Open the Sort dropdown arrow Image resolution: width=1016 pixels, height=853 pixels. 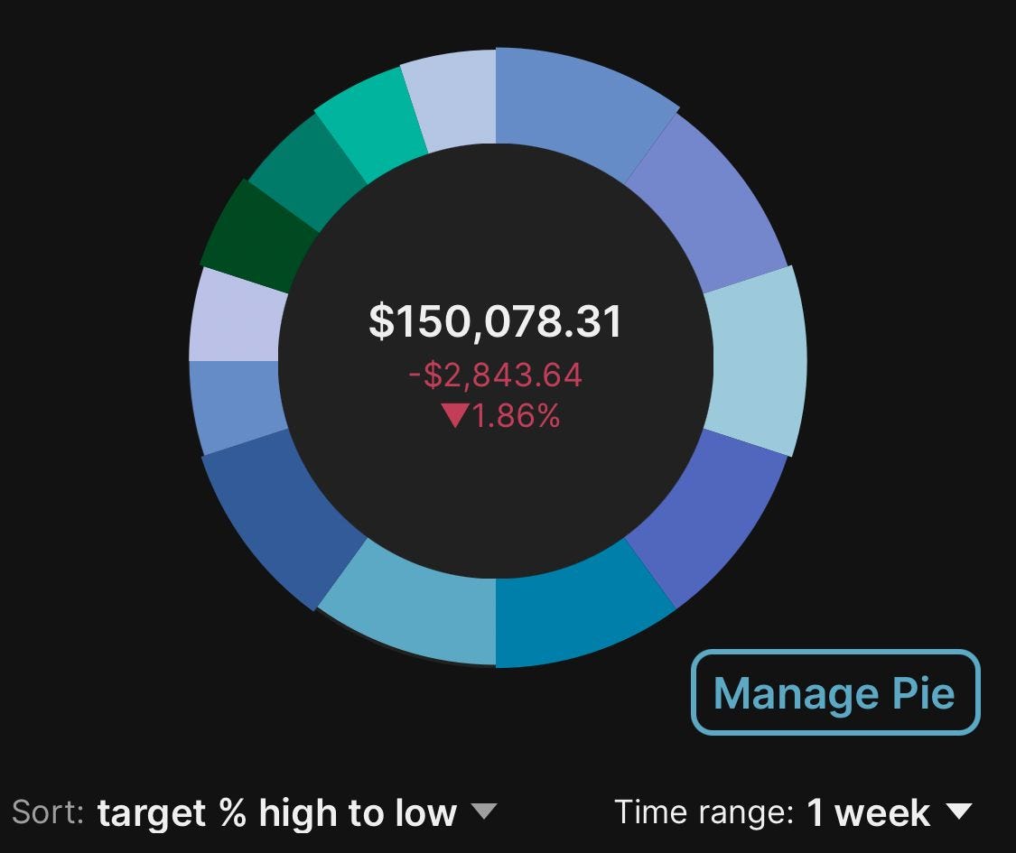point(483,811)
